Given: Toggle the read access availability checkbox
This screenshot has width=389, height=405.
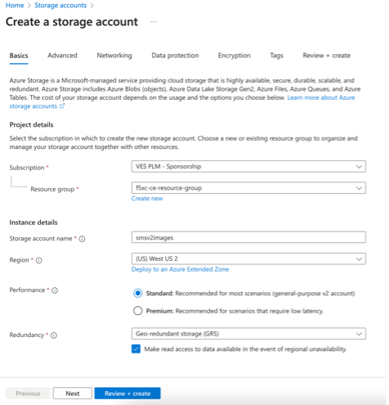Looking at the screenshot, I should pos(136,349).
